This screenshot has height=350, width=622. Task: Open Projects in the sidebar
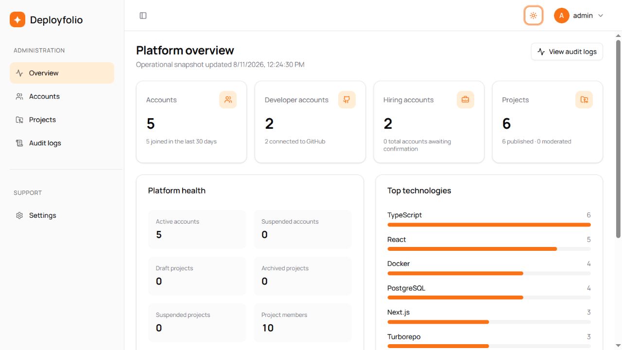pos(62,120)
